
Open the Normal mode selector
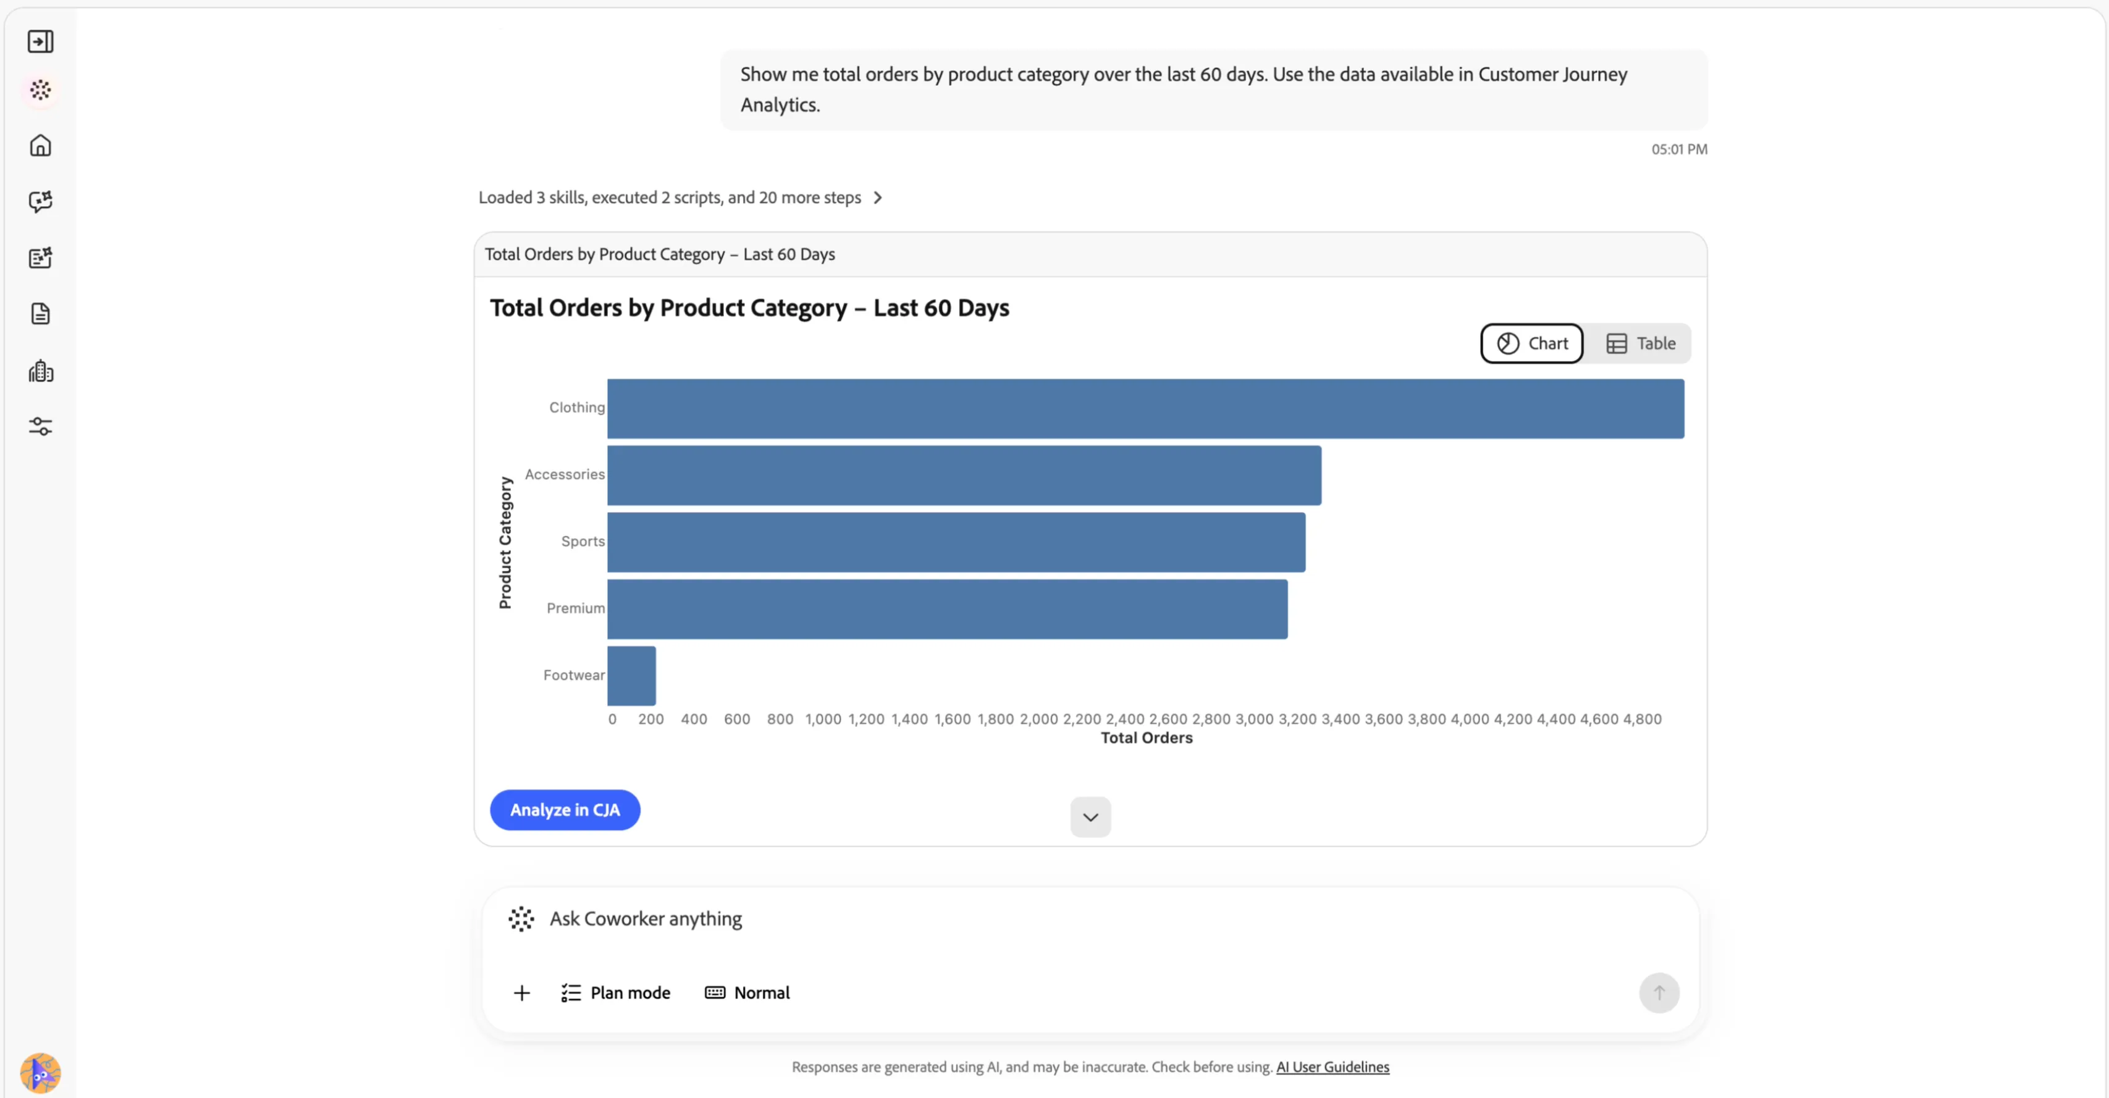pyautogui.click(x=747, y=992)
